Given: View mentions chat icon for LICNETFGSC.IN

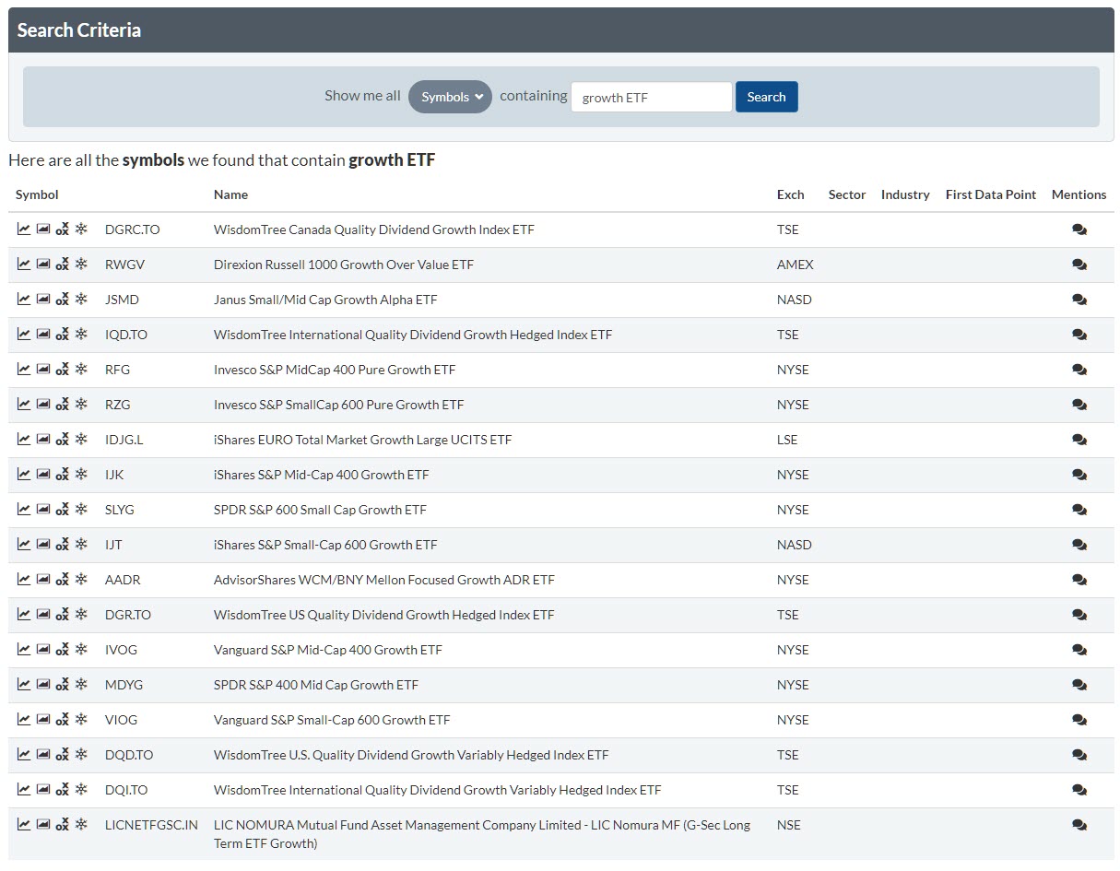Looking at the screenshot, I should click(1079, 825).
